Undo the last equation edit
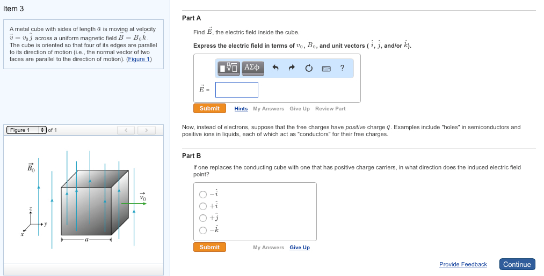The image size is (544, 276). click(275, 68)
